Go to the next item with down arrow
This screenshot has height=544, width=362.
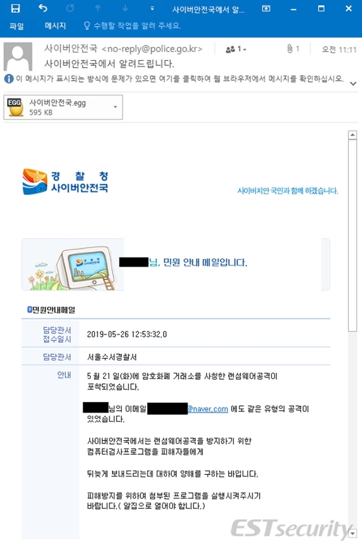click(125, 8)
